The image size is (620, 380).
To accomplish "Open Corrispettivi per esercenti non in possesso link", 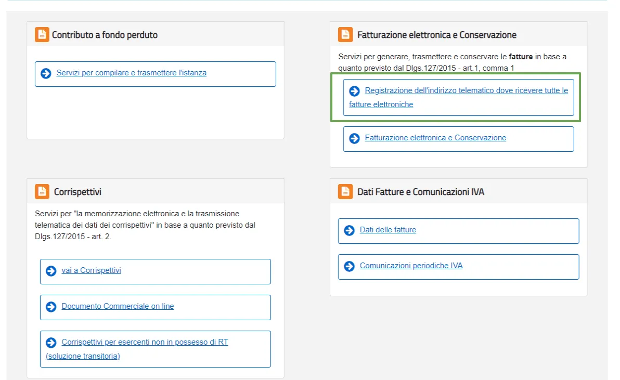I will (x=145, y=342).
